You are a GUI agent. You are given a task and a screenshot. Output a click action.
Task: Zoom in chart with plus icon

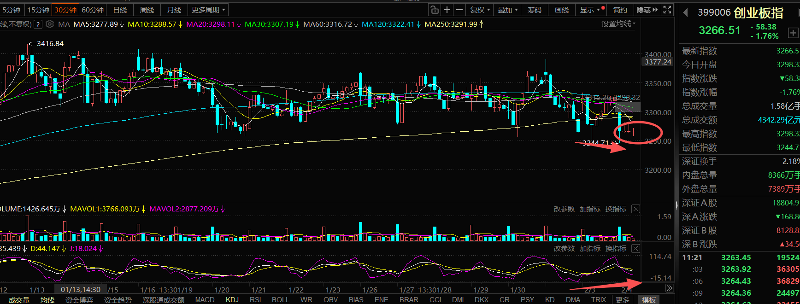click(x=447, y=10)
